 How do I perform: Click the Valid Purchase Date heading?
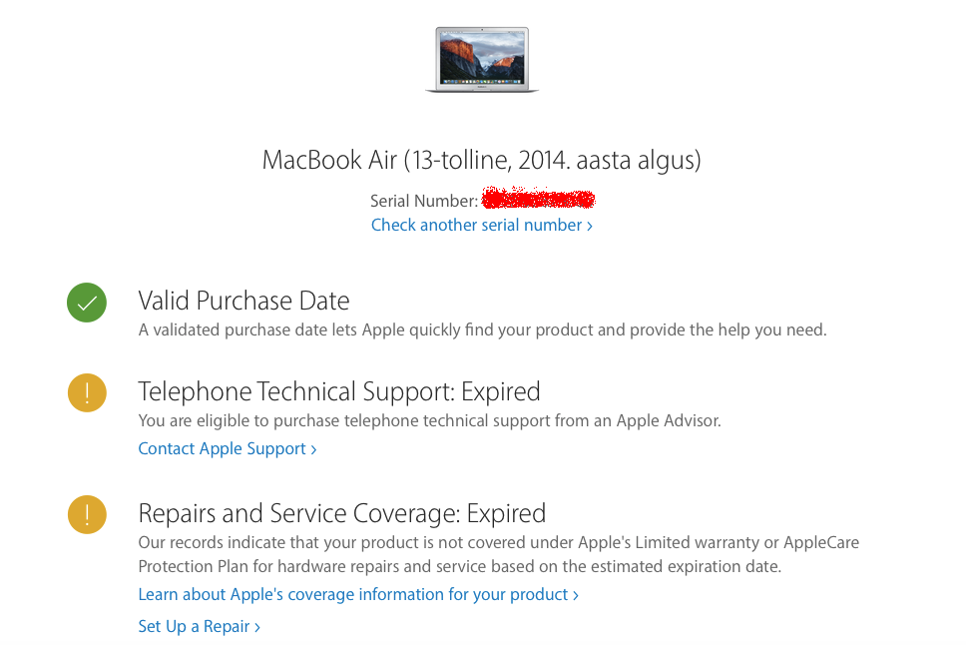coord(243,300)
